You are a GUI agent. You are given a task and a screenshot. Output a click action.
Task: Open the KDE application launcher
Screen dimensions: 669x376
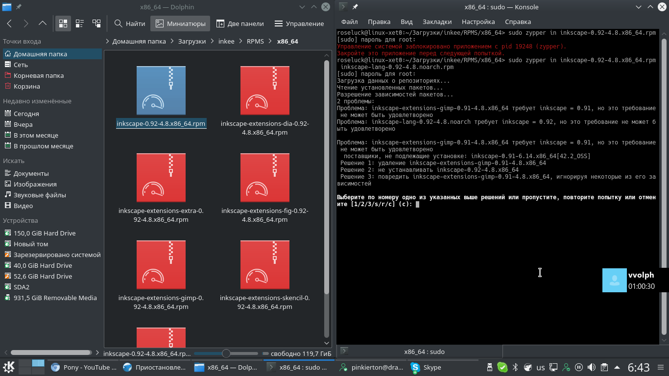tap(9, 367)
